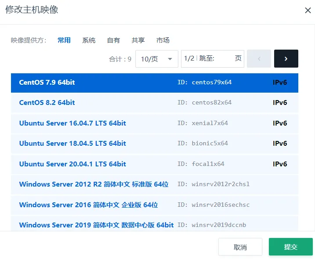This screenshot has height=259, width=315.
Task: Click the ID centos79x64 text
Action: click(205, 83)
